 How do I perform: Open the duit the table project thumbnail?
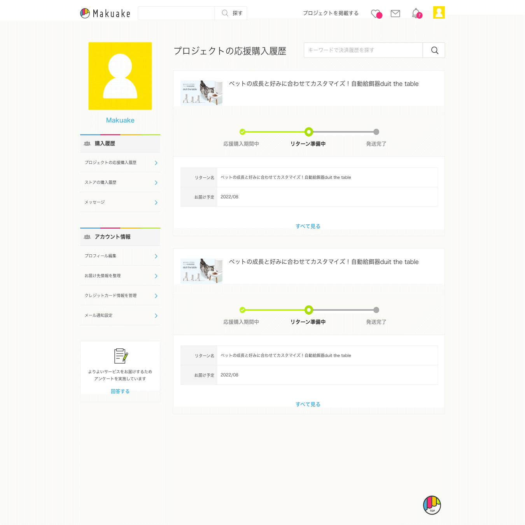coord(201,93)
